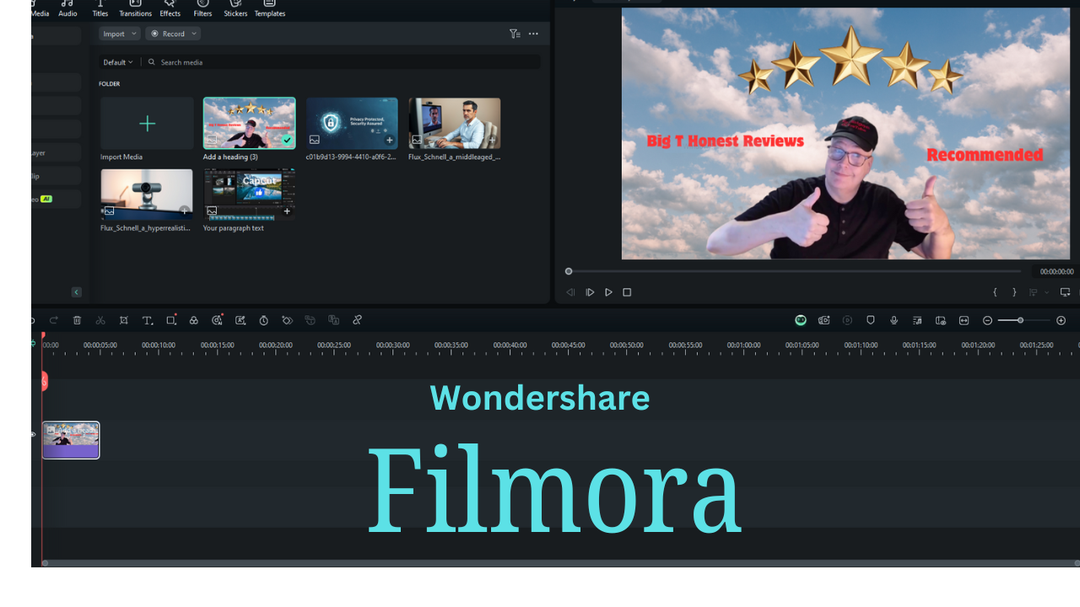
Task: Click the zoom to fit timeline icon
Action: (x=964, y=320)
